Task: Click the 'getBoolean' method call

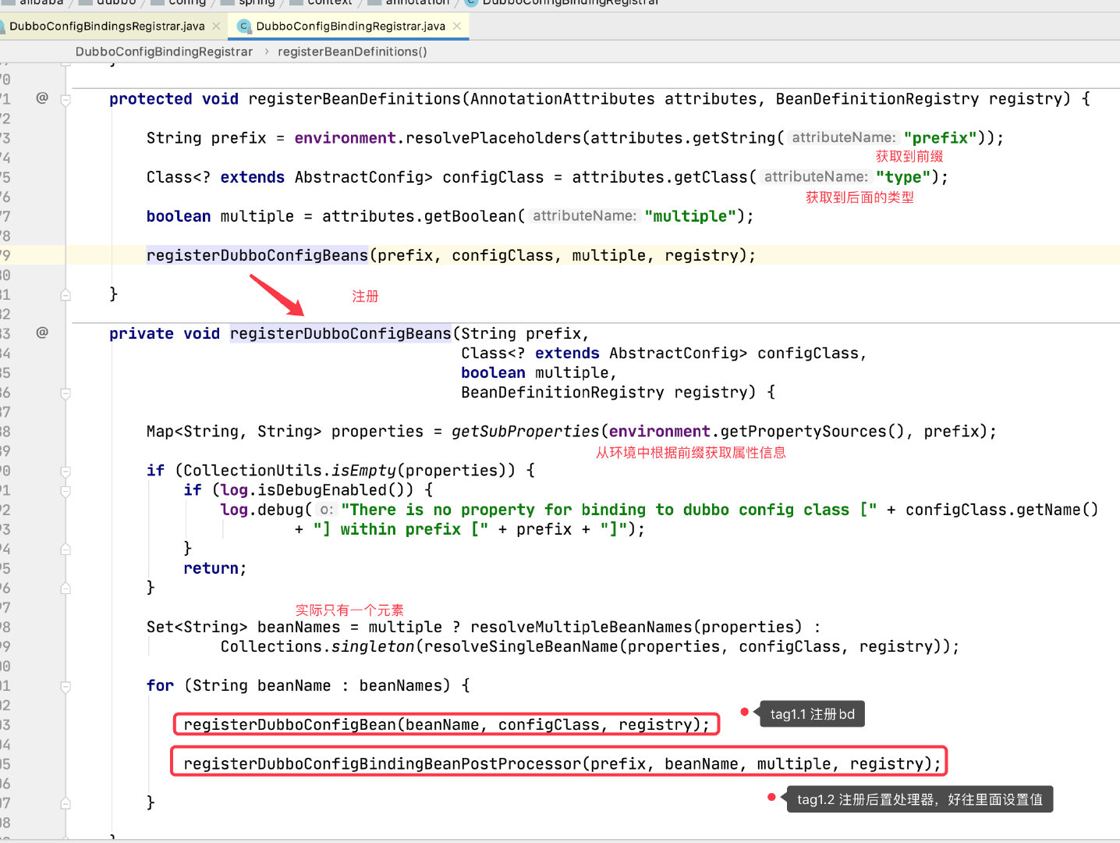Action: tap(470, 216)
